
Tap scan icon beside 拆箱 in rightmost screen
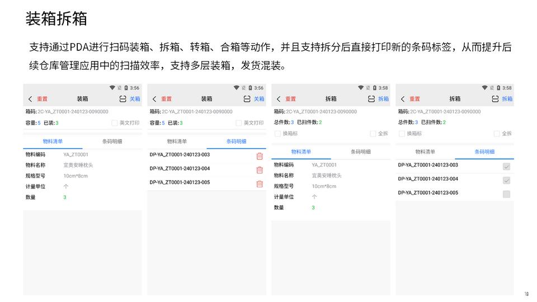(495, 99)
